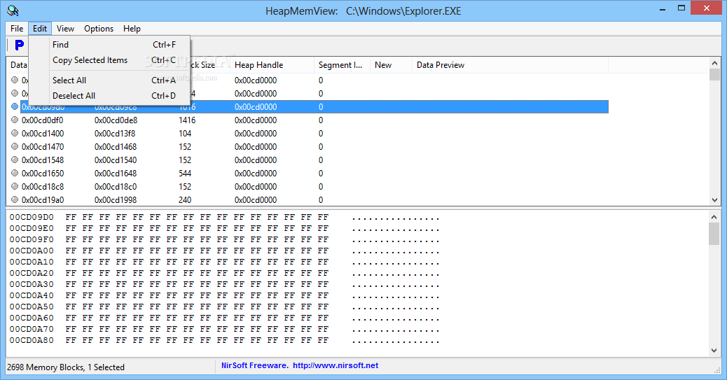
Task: Choose Find from the Edit menu
Action: tap(109, 45)
